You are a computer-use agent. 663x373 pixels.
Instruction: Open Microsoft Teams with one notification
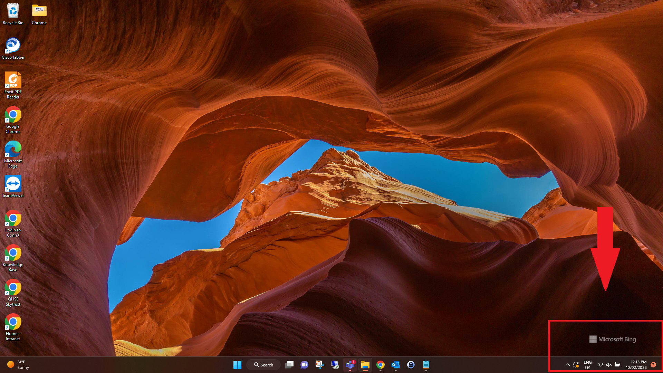click(350, 365)
